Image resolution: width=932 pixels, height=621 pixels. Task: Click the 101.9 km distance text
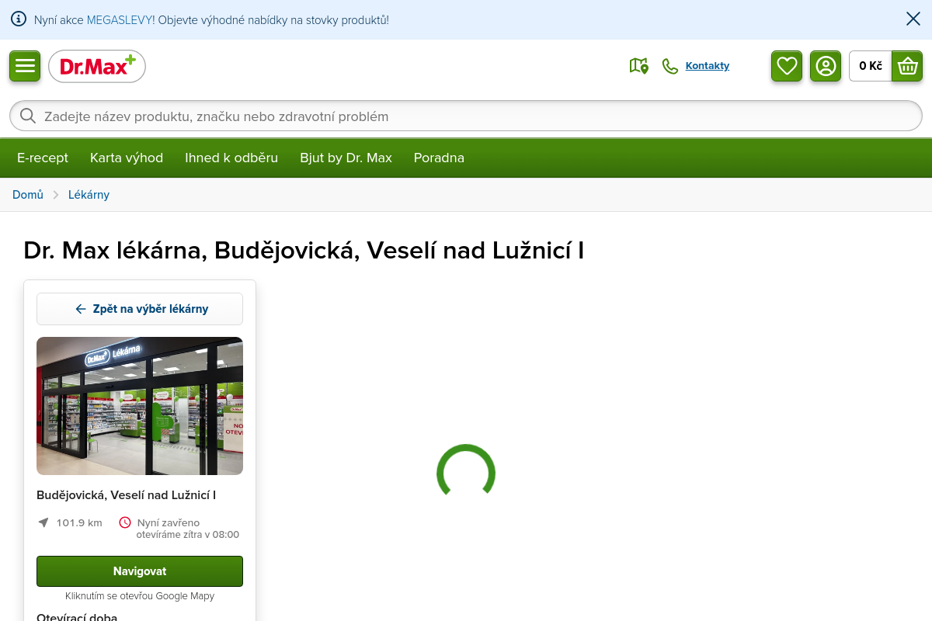79,522
